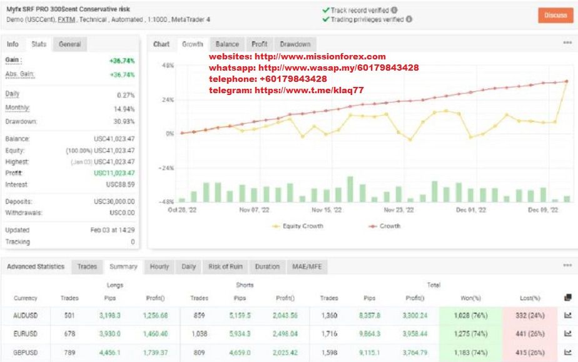
Task: Click info icon beside Trading privileges verified
Action: (x=410, y=19)
